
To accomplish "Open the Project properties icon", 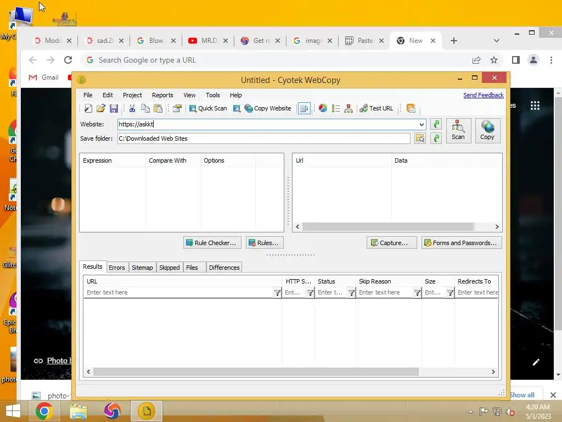I will (x=177, y=108).
